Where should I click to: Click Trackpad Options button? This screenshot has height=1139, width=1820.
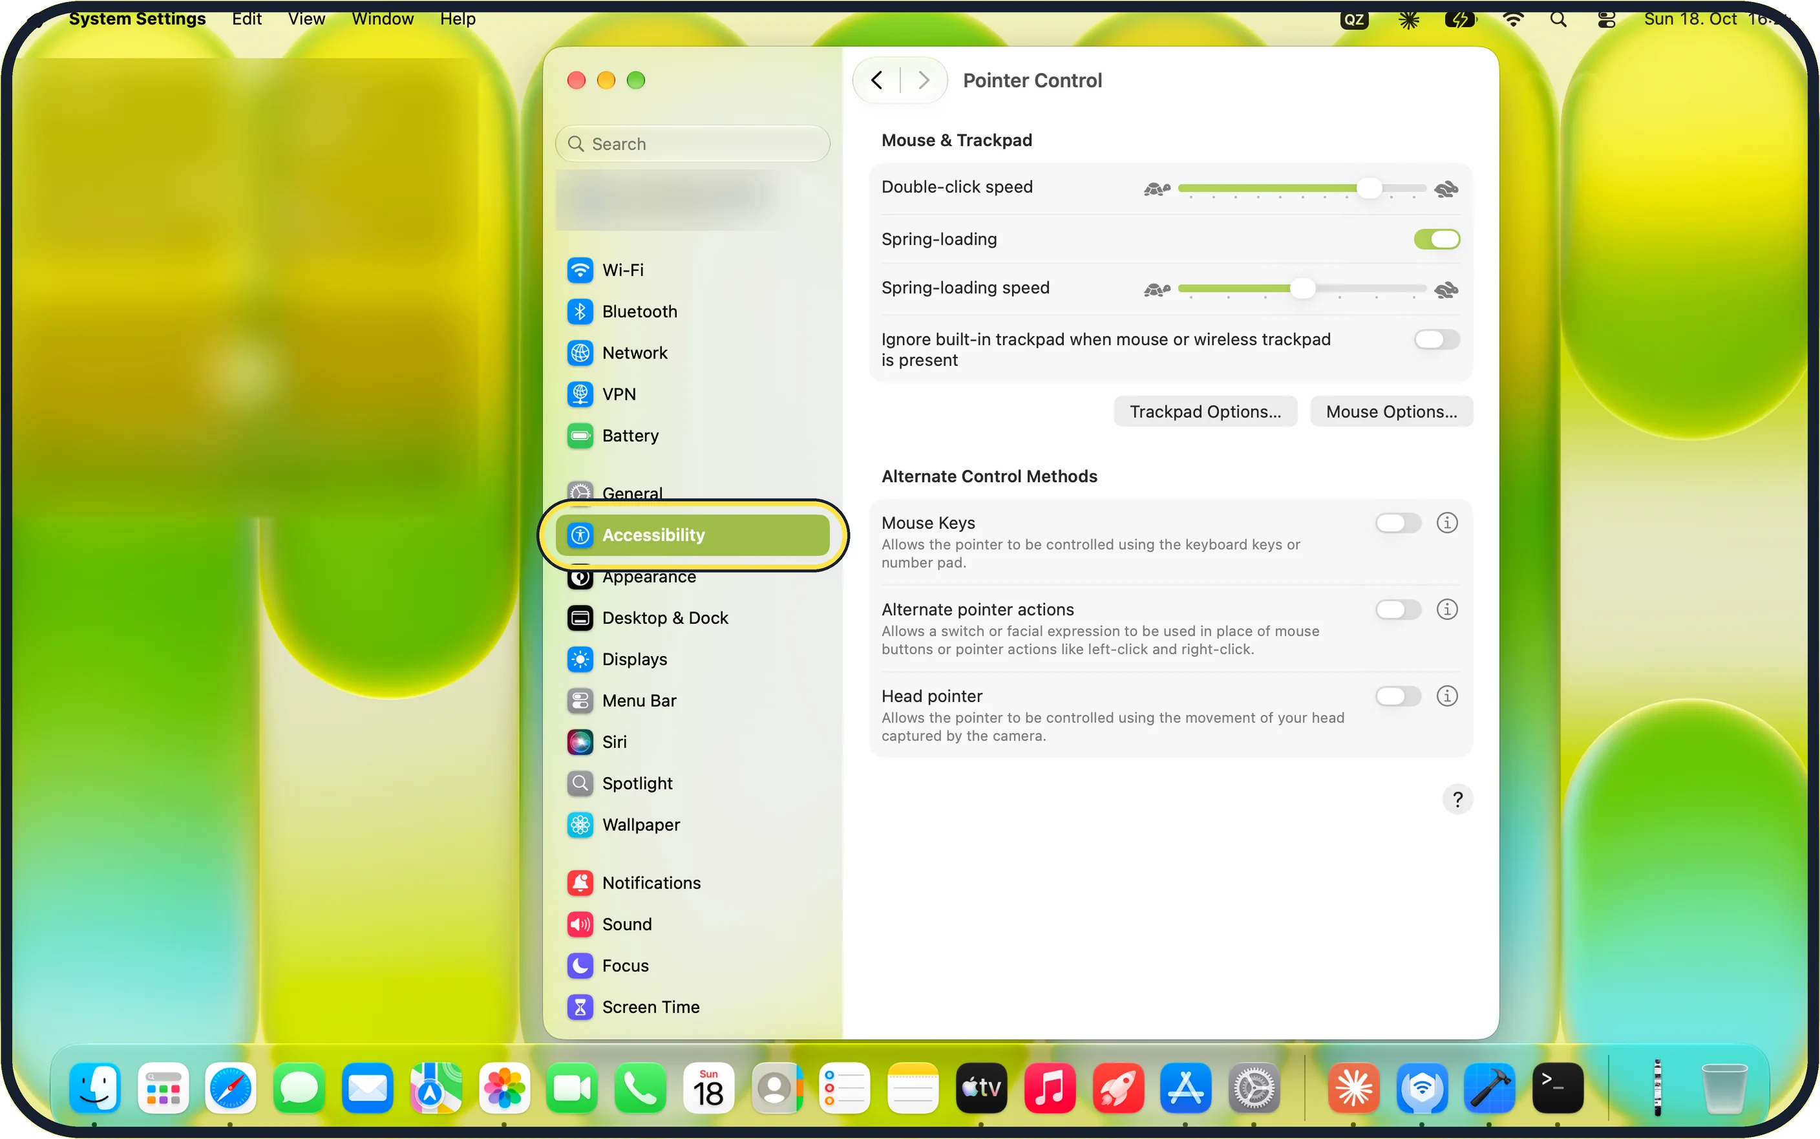coord(1205,412)
